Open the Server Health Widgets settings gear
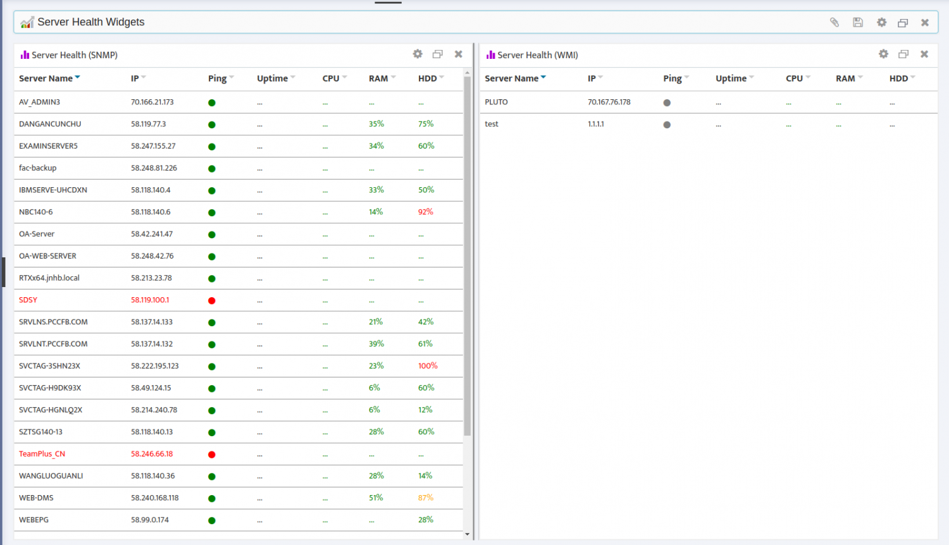This screenshot has height=545, width=949. [x=881, y=21]
